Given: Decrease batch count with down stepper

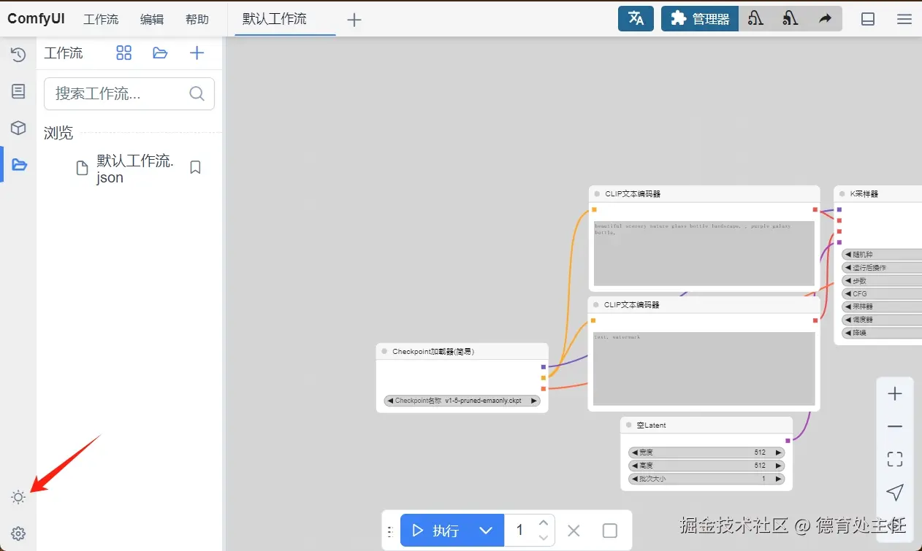Looking at the screenshot, I should click(543, 539).
